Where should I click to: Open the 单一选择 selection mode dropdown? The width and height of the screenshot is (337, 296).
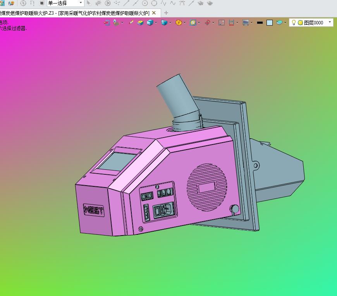click(x=65, y=3)
